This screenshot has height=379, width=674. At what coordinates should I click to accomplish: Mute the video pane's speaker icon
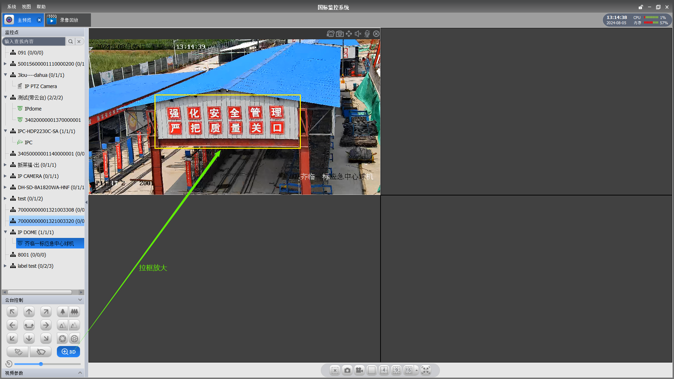coord(358,34)
